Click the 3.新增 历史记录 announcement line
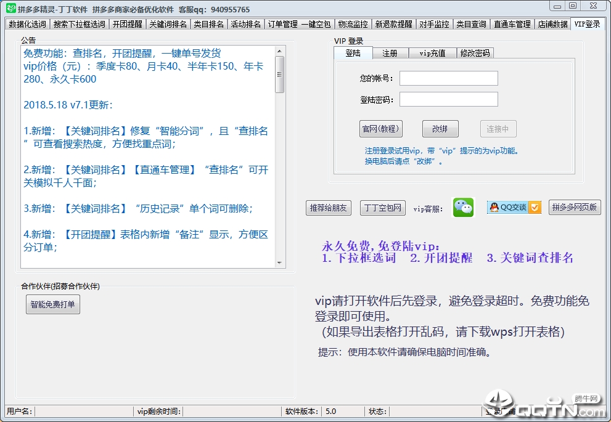Viewport: 611px width, 422px height. (x=138, y=208)
